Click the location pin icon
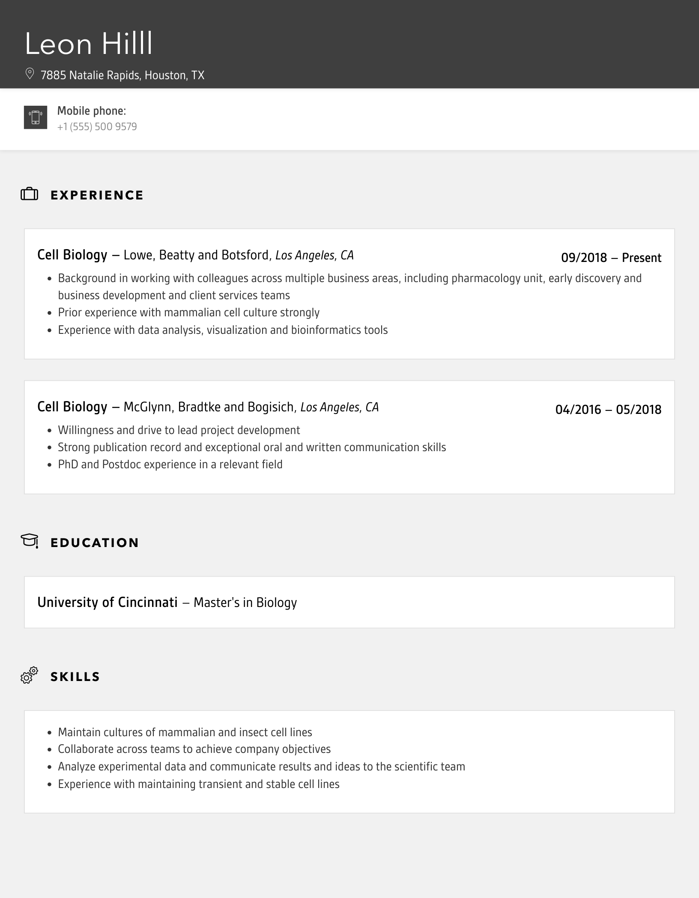 point(30,74)
